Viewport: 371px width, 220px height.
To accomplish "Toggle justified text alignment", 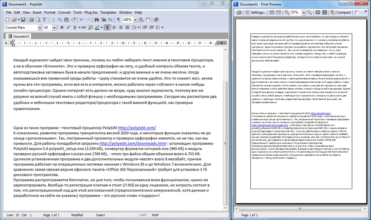I will click(x=127, y=28).
